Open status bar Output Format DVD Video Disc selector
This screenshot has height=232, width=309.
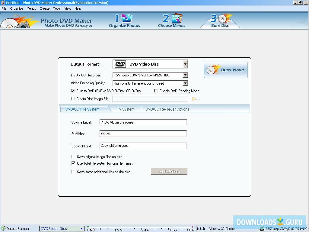click(62, 229)
